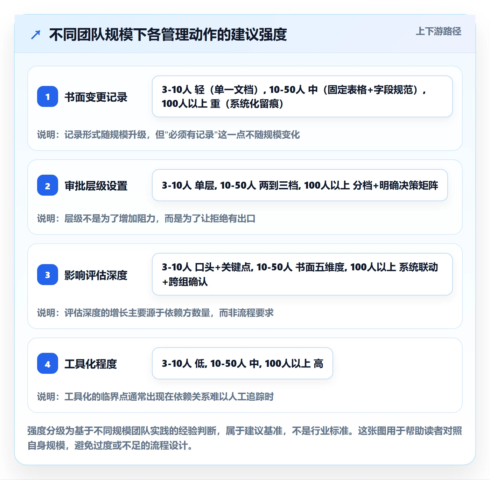Viewport: 490px width, 480px height.
Task: Click the note 说明：工具化的临界点
Action: pyautogui.click(x=155, y=397)
